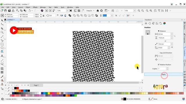The width and height of the screenshot is (186, 104).
Task: Switch to Size in Transform docker
Action: [x=157, y=23]
